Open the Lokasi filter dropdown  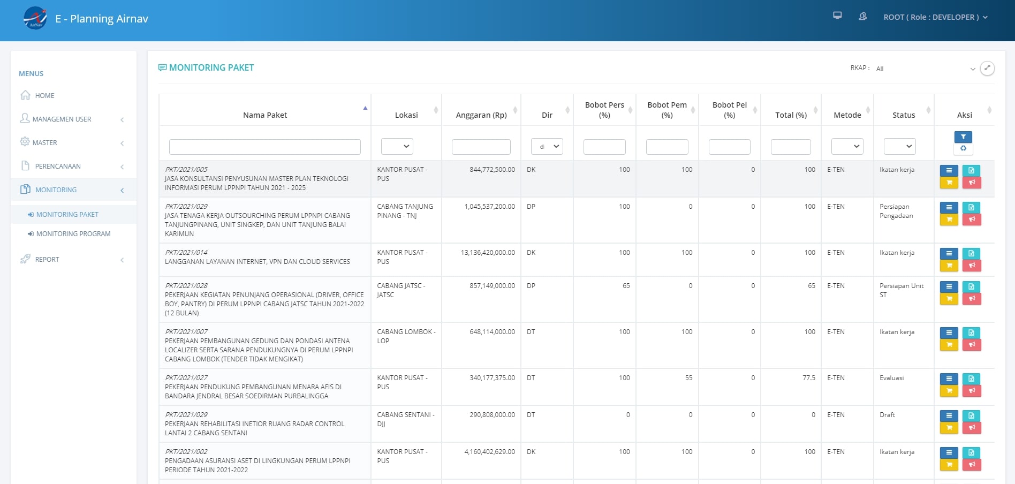pyautogui.click(x=397, y=146)
